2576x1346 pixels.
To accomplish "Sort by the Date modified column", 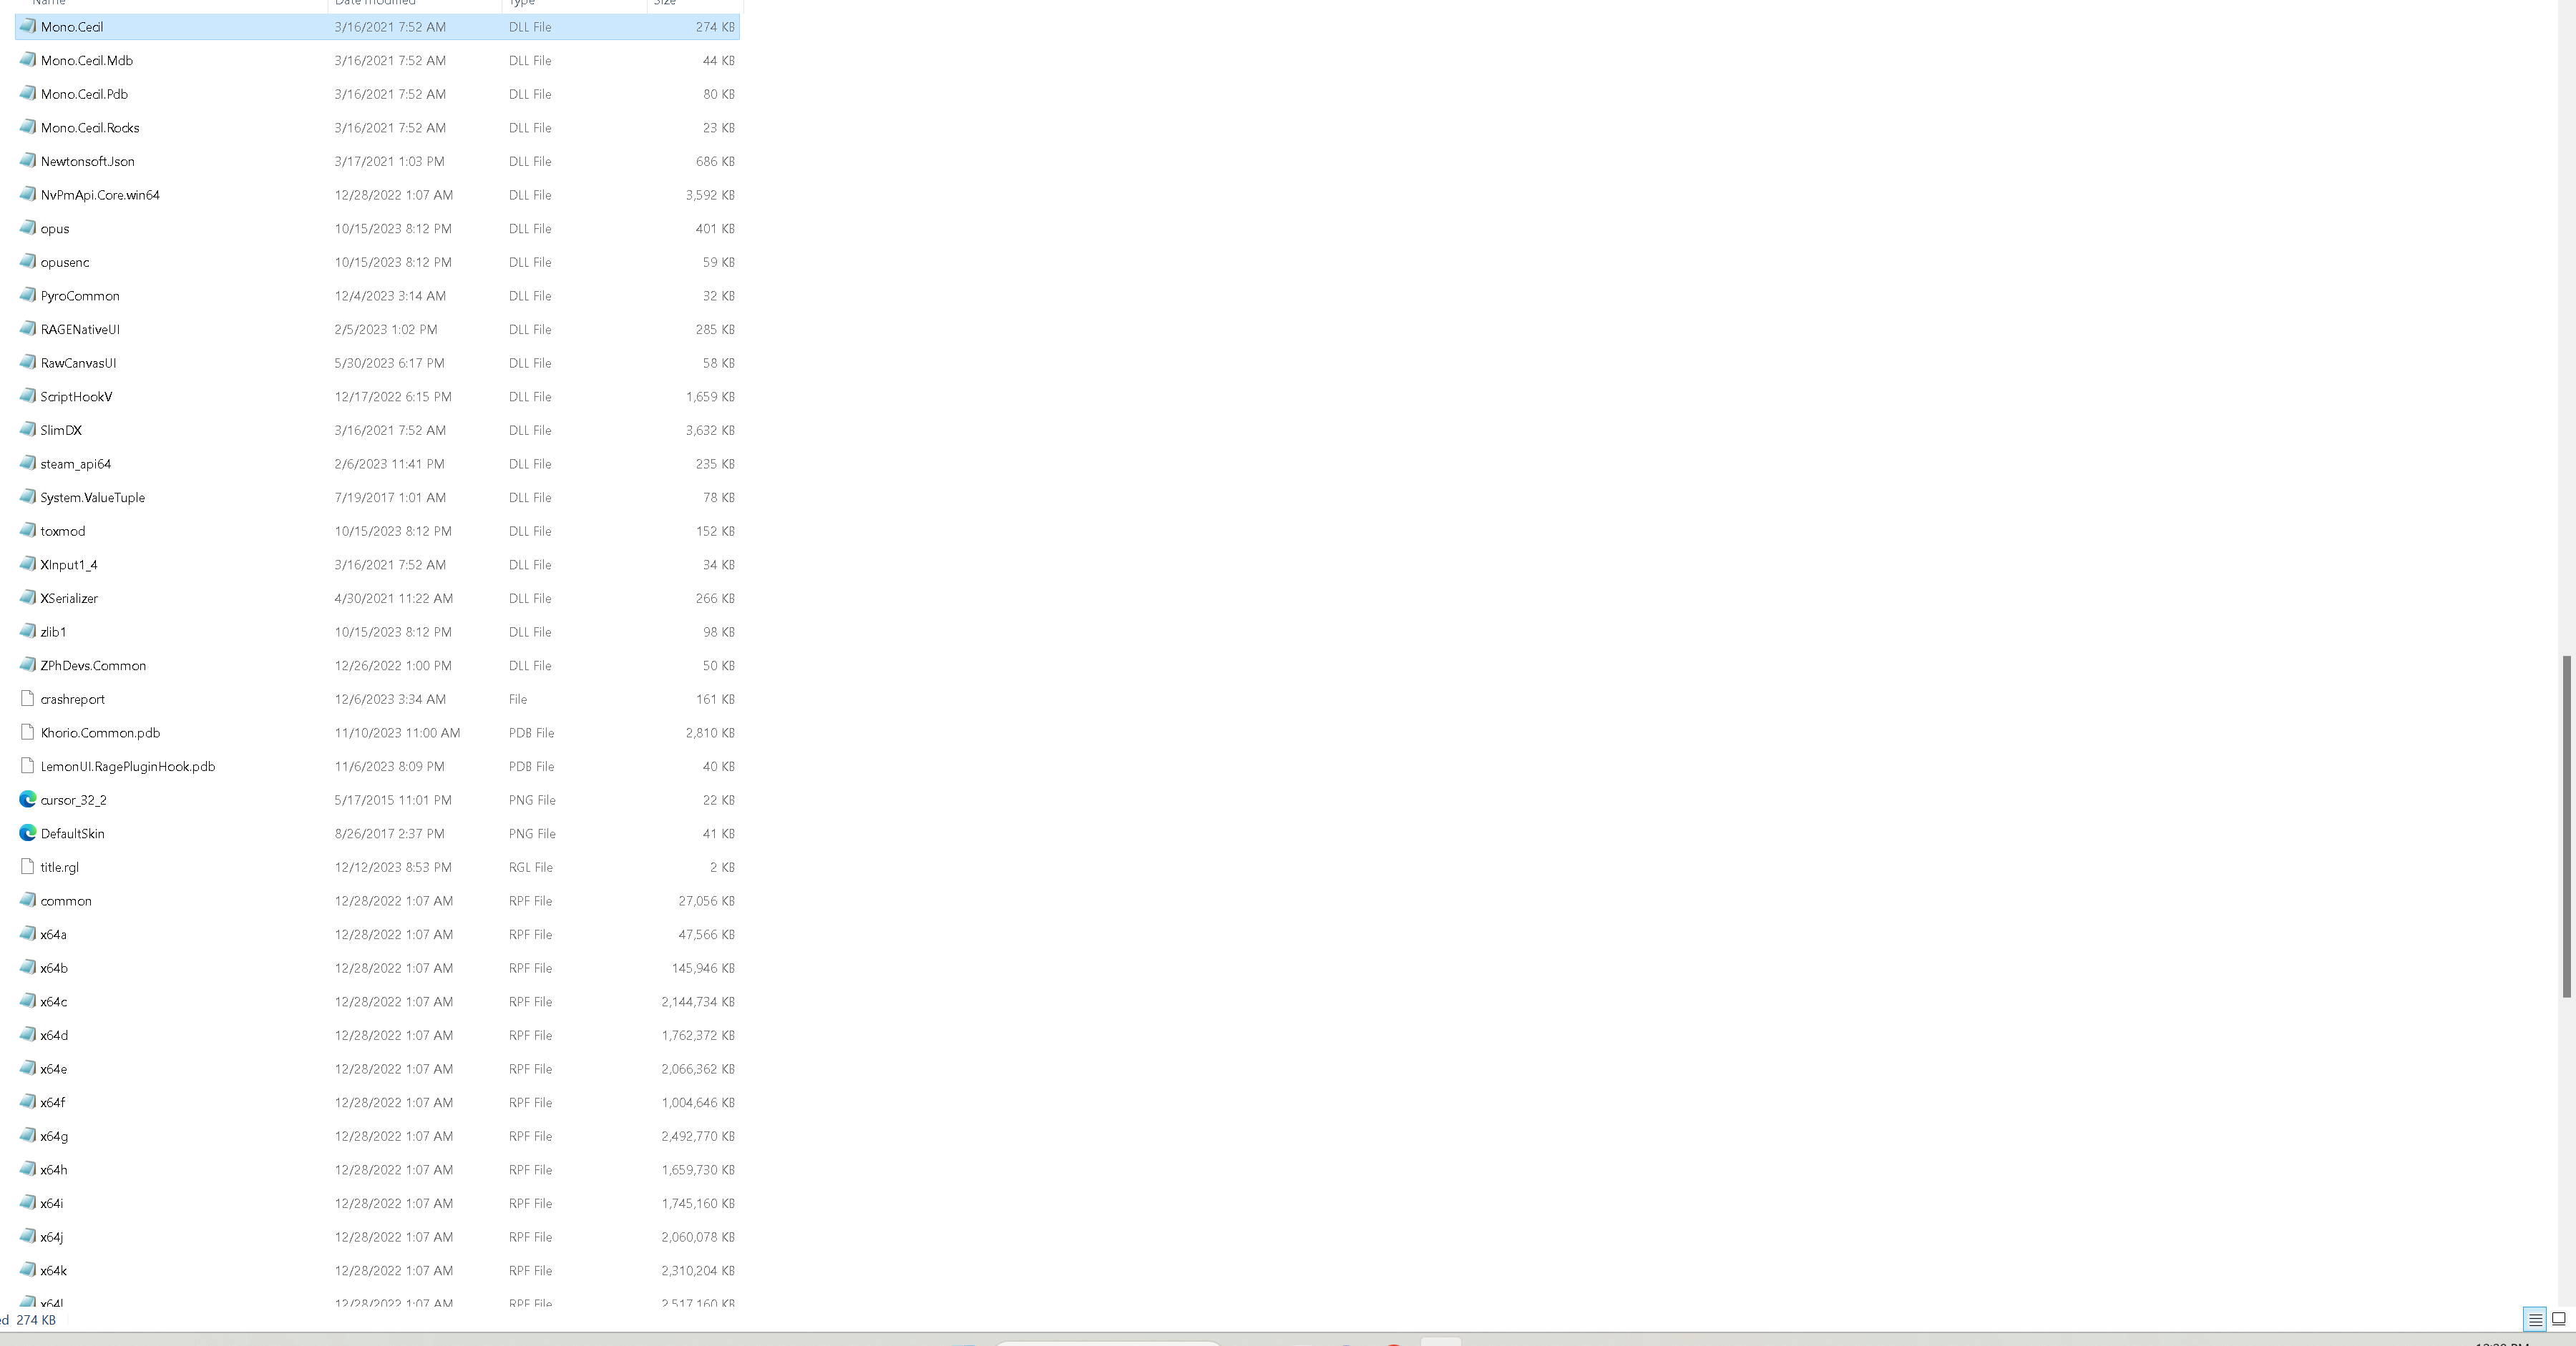I will 376,3.
